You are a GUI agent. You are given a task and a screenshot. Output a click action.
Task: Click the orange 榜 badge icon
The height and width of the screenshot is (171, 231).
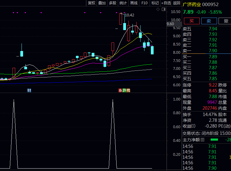click(128, 91)
